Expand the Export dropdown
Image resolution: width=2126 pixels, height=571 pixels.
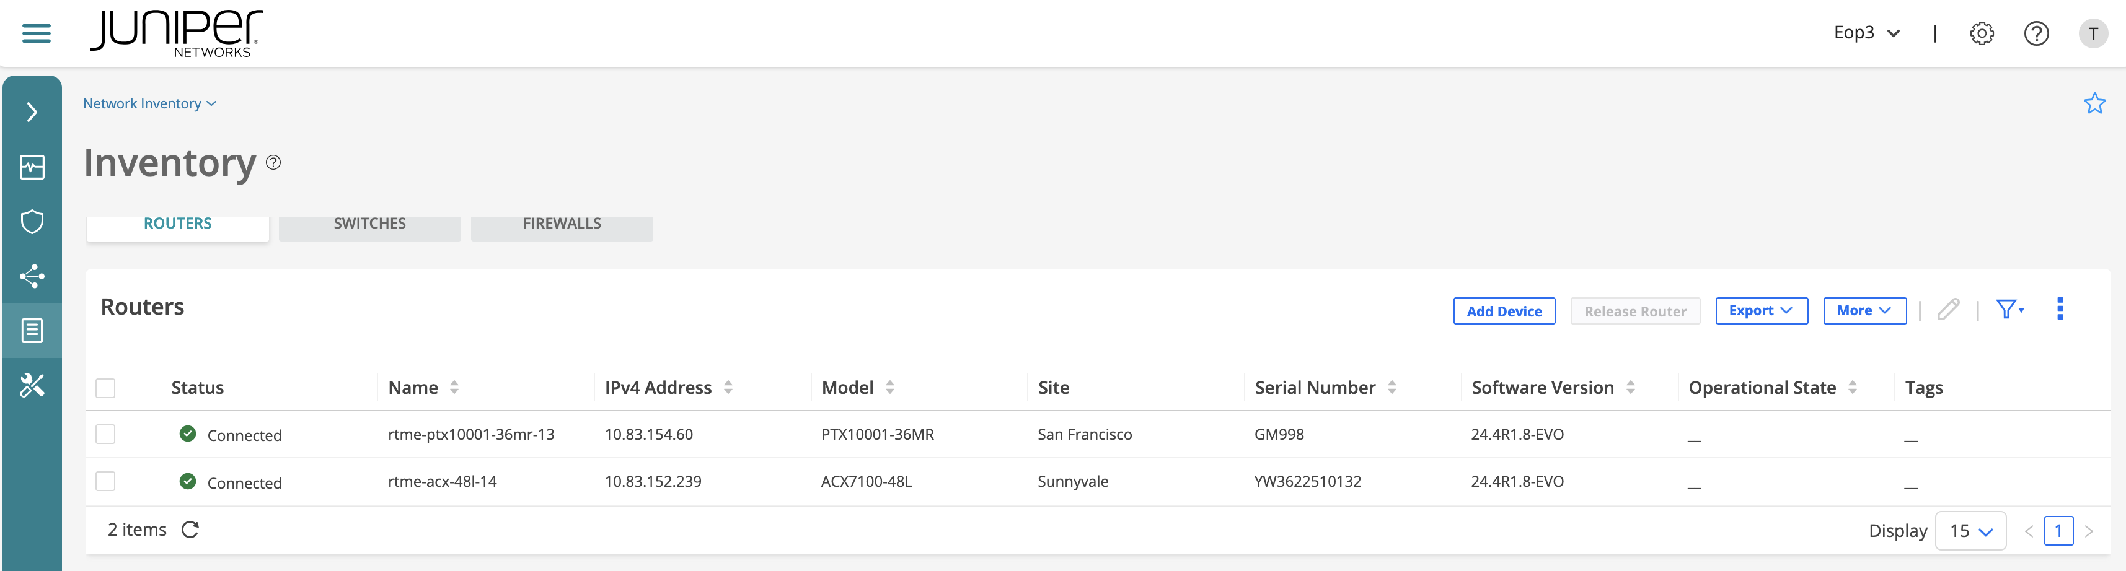[x=1760, y=311]
